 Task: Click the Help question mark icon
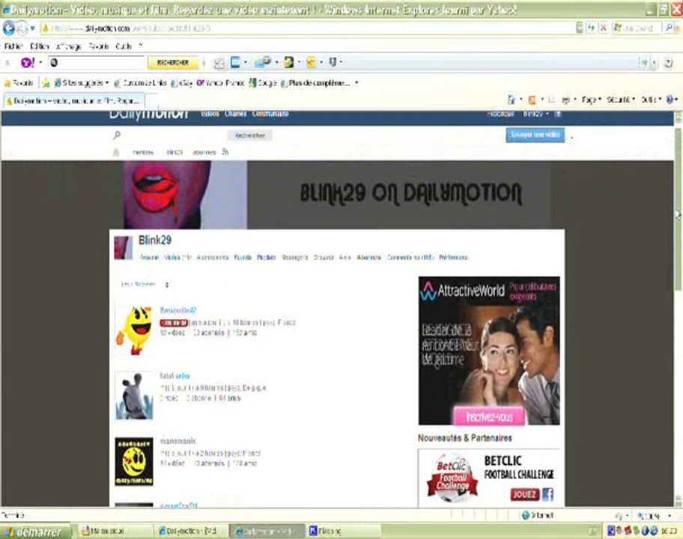[670, 100]
